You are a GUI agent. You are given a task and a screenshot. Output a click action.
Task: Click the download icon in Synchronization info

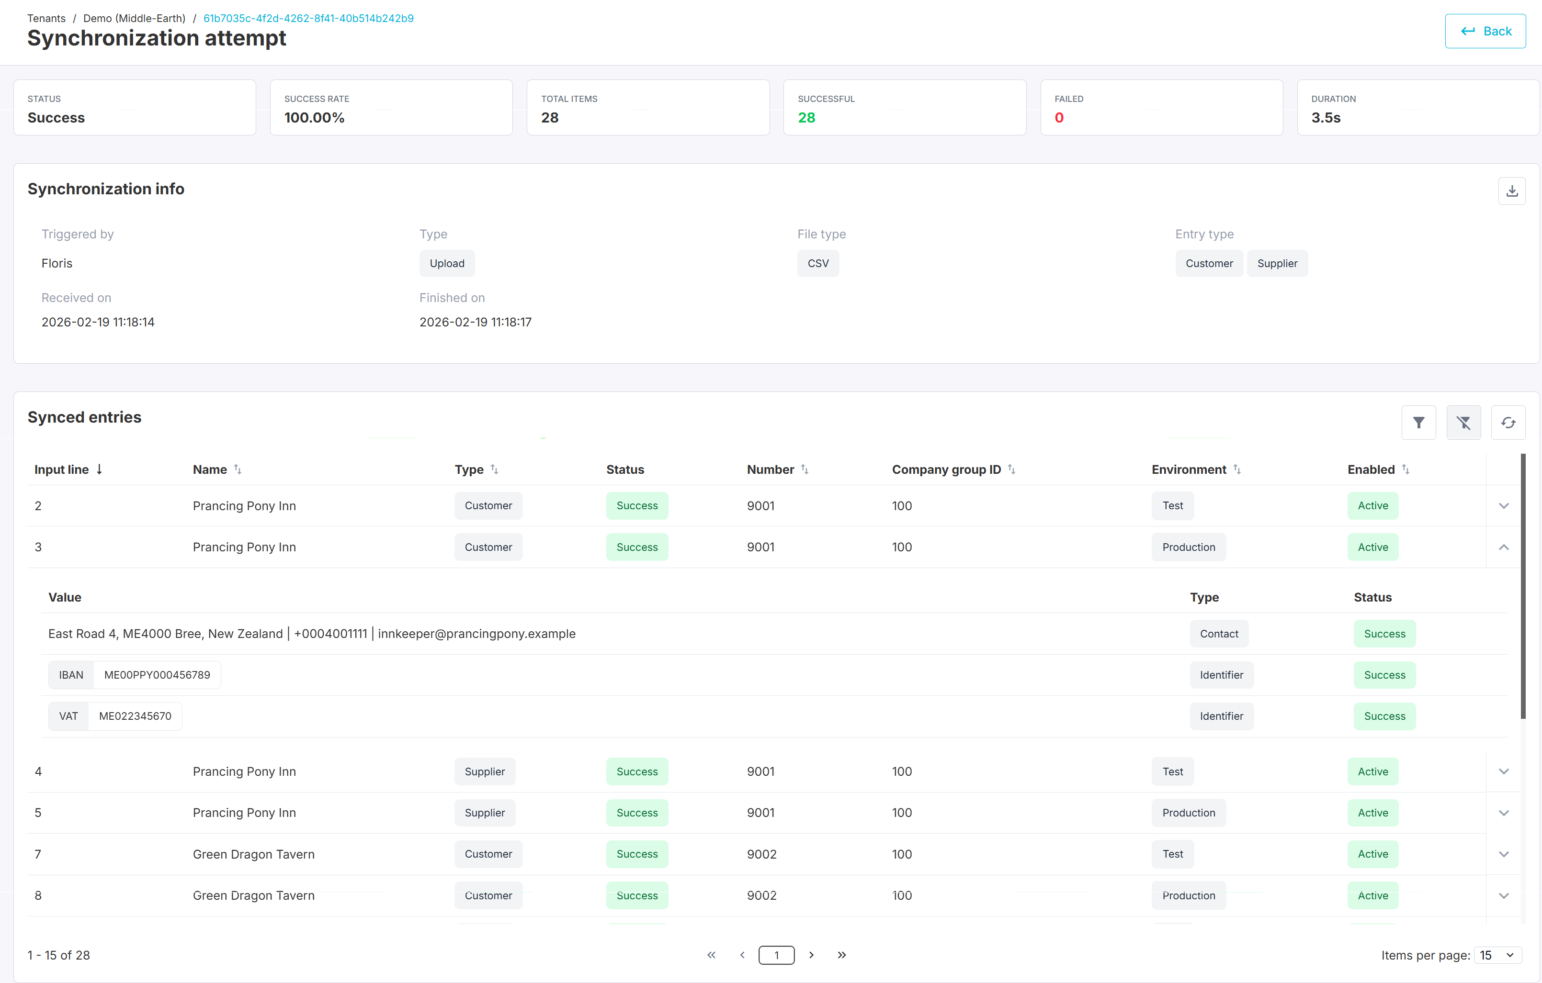pos(1511,190)
